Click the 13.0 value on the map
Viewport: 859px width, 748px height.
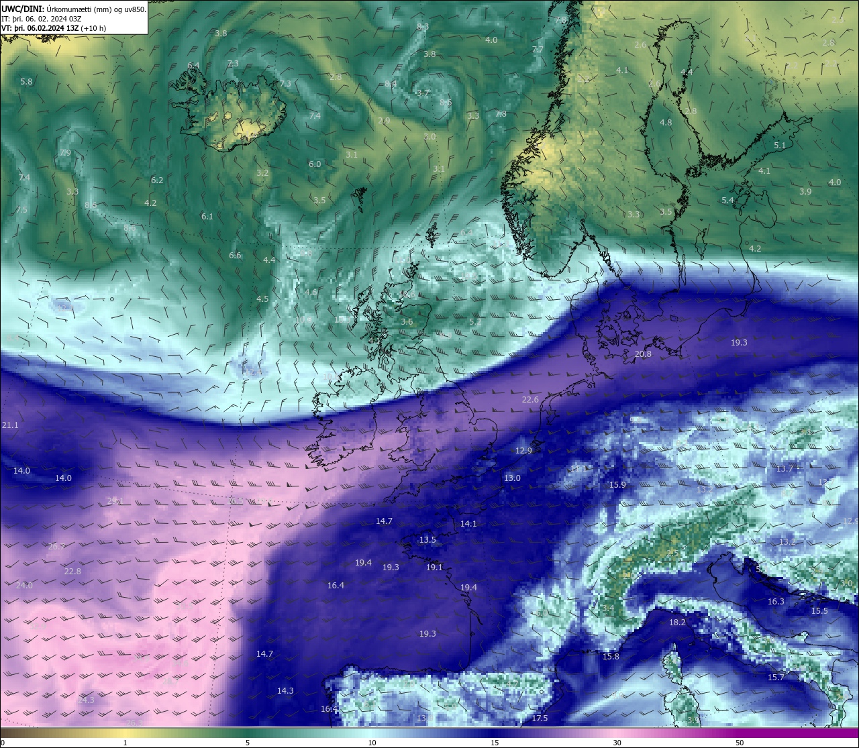click(512, 478)
